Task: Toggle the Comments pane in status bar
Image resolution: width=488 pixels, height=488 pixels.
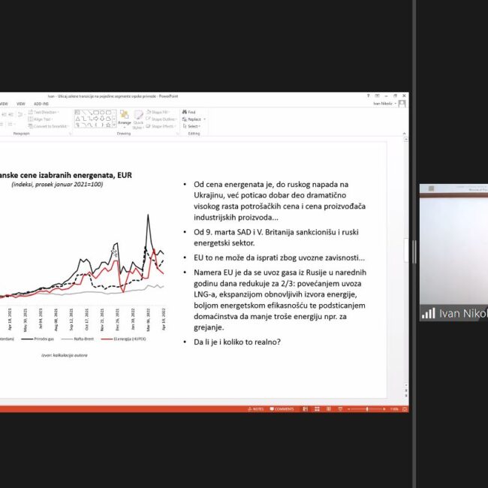Action: point(282,409)
